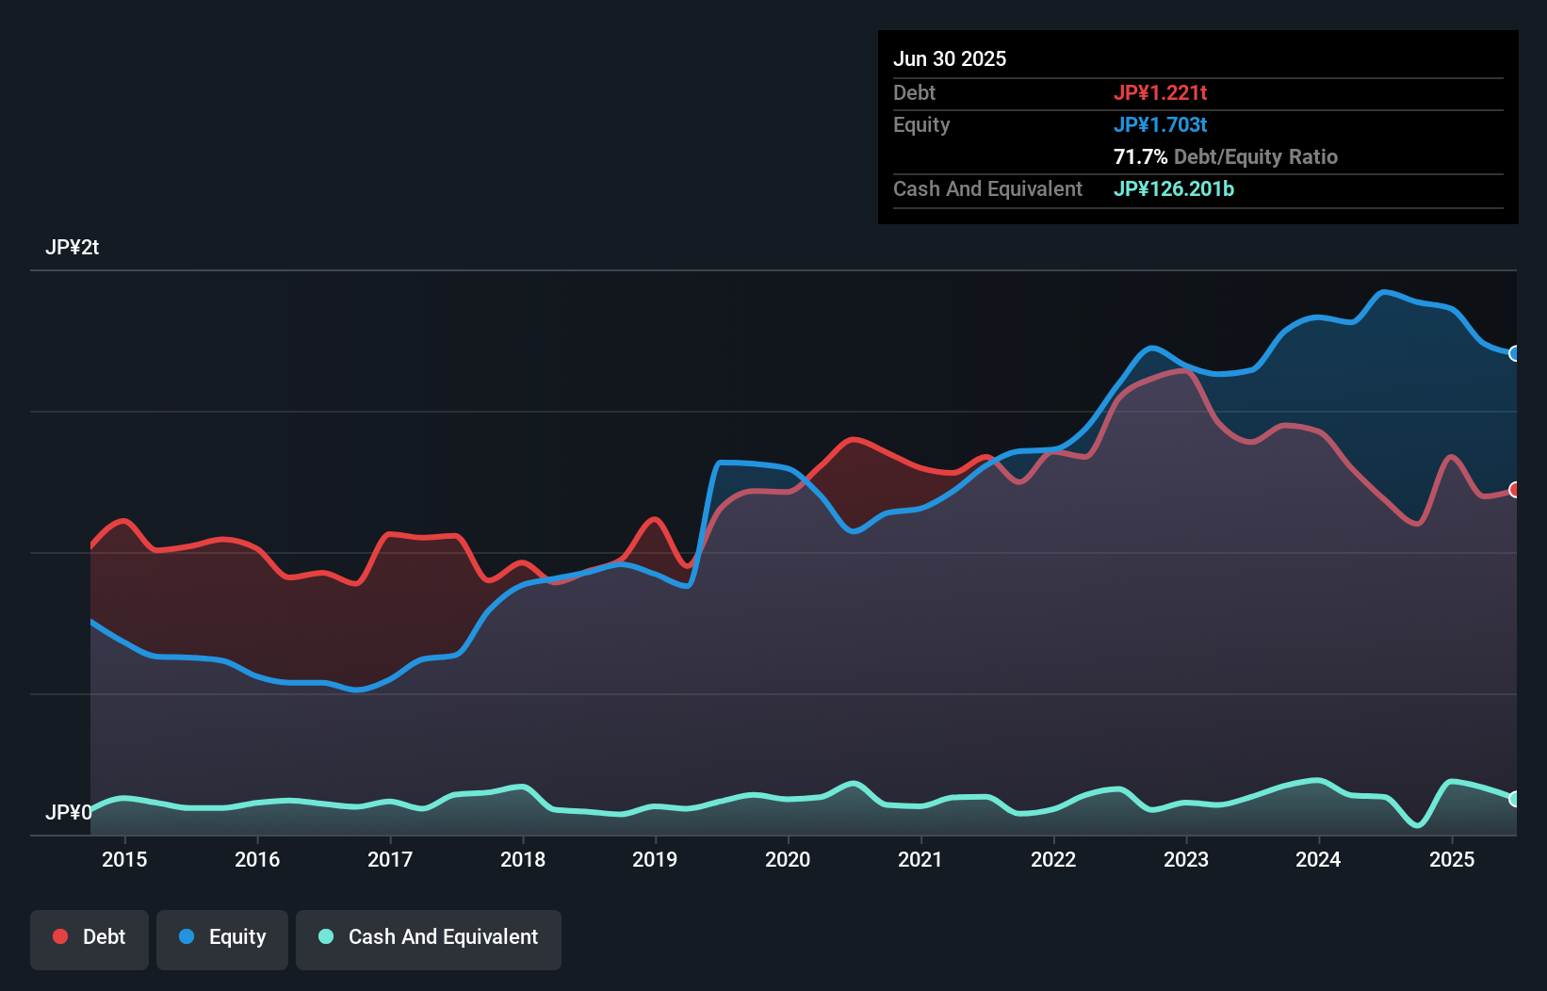Click the JP¥1.221t debt value
The image size is (1547, 991).
pyautogui.click(x=1160, y=93)
